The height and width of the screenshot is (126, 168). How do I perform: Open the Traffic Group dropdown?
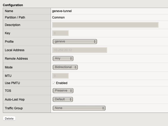click(x=79, y=108)
